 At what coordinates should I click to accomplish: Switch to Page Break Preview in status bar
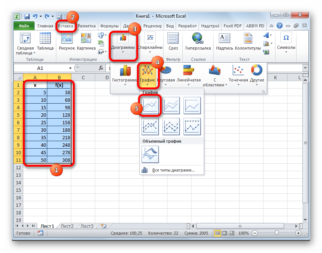pos(232,233)
